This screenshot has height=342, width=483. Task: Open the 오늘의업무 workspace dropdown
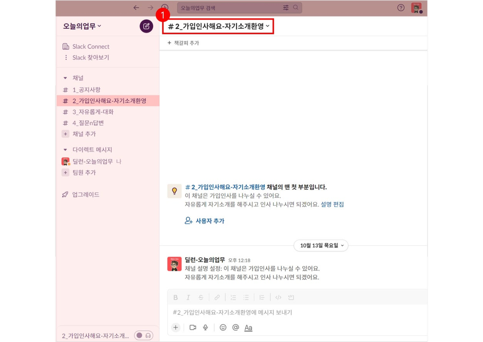[x=82, y=26]
